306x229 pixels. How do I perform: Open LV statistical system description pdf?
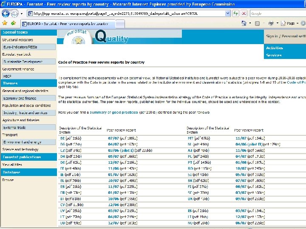click(62, 211)
